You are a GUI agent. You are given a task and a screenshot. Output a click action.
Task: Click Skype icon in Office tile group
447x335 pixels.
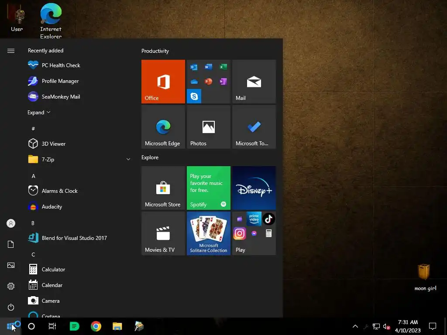tap(194, 96)
